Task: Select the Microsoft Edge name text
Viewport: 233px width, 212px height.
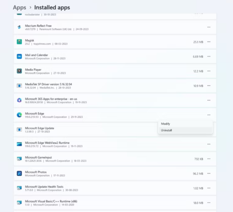Action: pyautogui.click(x=35, y=114)
